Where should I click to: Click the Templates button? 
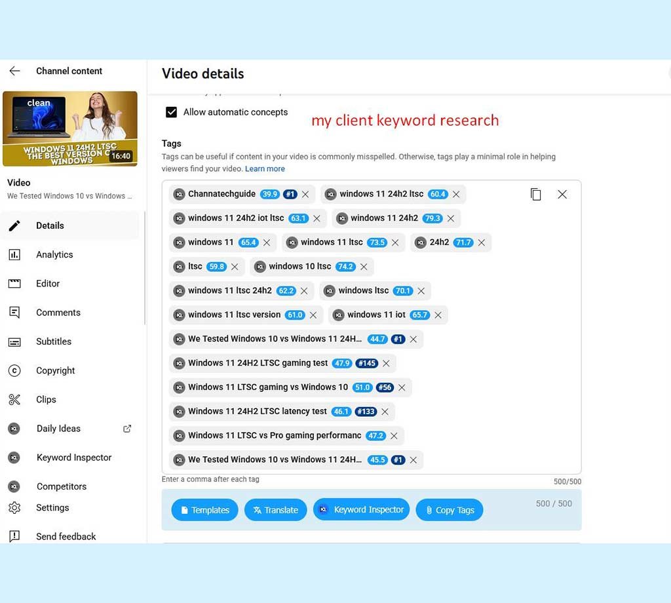click(204, 510)
